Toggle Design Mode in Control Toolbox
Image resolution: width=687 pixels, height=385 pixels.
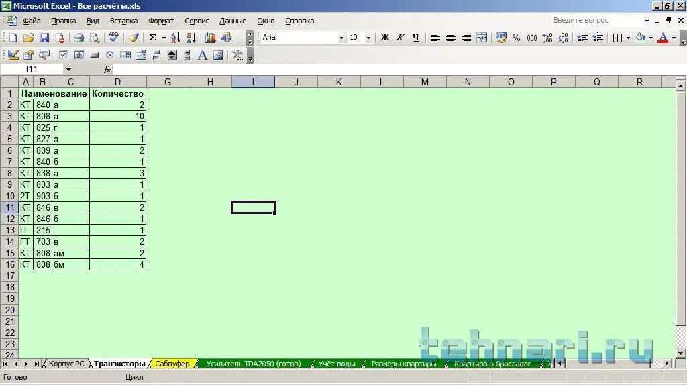[13, 55]
